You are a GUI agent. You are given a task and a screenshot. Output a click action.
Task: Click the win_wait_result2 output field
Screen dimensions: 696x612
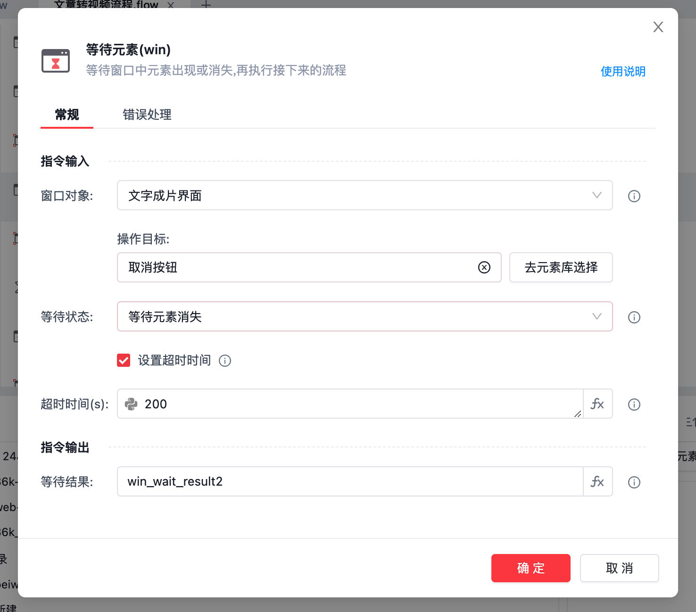(x=350, y=481)
